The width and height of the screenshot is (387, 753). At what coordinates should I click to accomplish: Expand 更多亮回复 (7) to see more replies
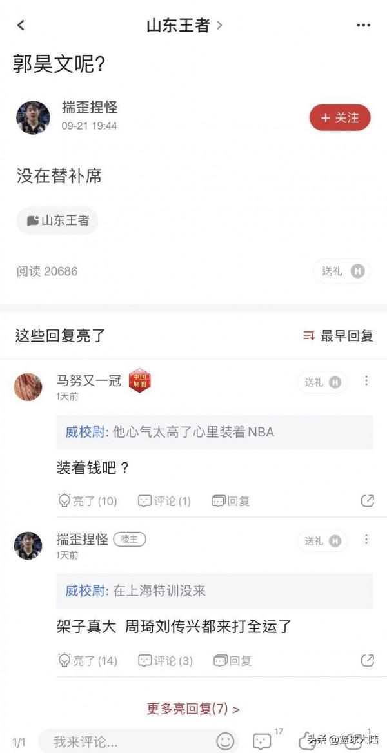click(193, 707)
